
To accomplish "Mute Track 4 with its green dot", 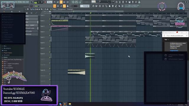I will (50, 36).
